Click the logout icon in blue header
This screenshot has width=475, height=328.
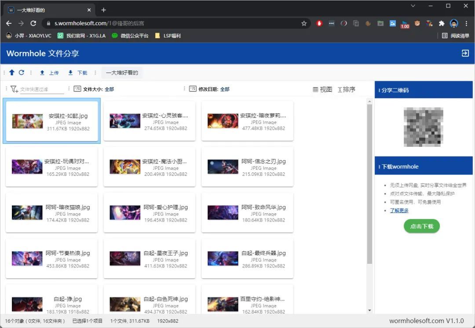465,53
